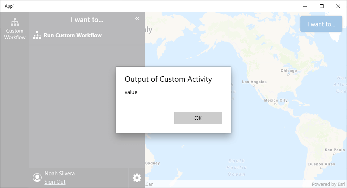Click the user profile avatar icon

37,178
